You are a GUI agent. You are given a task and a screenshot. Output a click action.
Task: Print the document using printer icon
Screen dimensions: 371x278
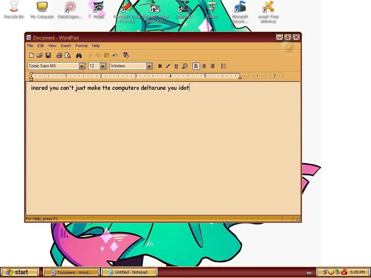coord(59,55)
